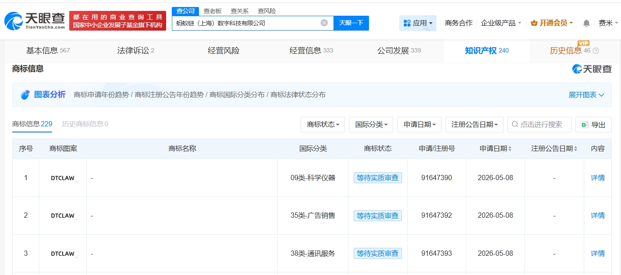
Task: Click the 天眼一下 search button
Action: [x=351, y=23]
